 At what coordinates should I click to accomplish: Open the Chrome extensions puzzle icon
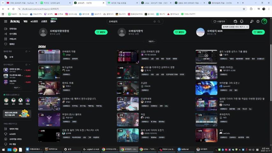pos(251,9)
